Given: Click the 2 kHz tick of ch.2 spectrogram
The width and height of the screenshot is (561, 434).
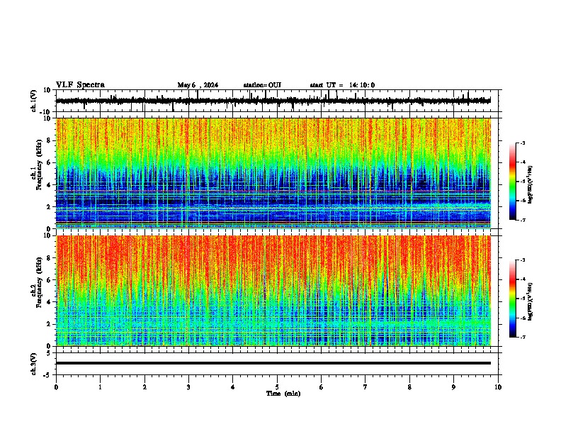Looking at the screenshot, I should click(49, 324).
